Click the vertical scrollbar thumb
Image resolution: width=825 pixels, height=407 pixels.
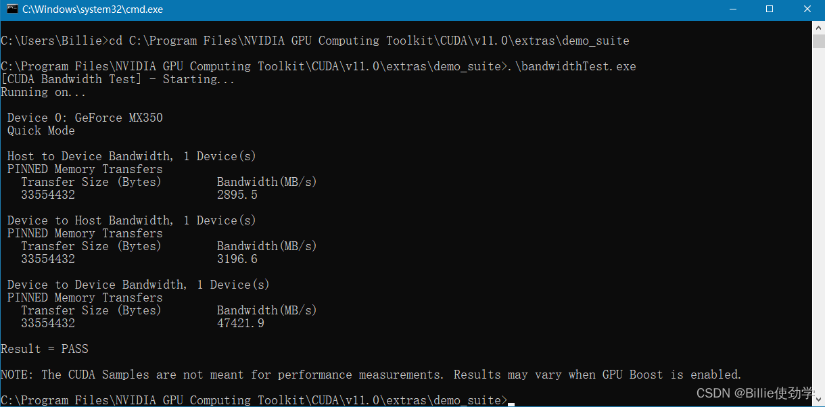click(x=818, y=41)
